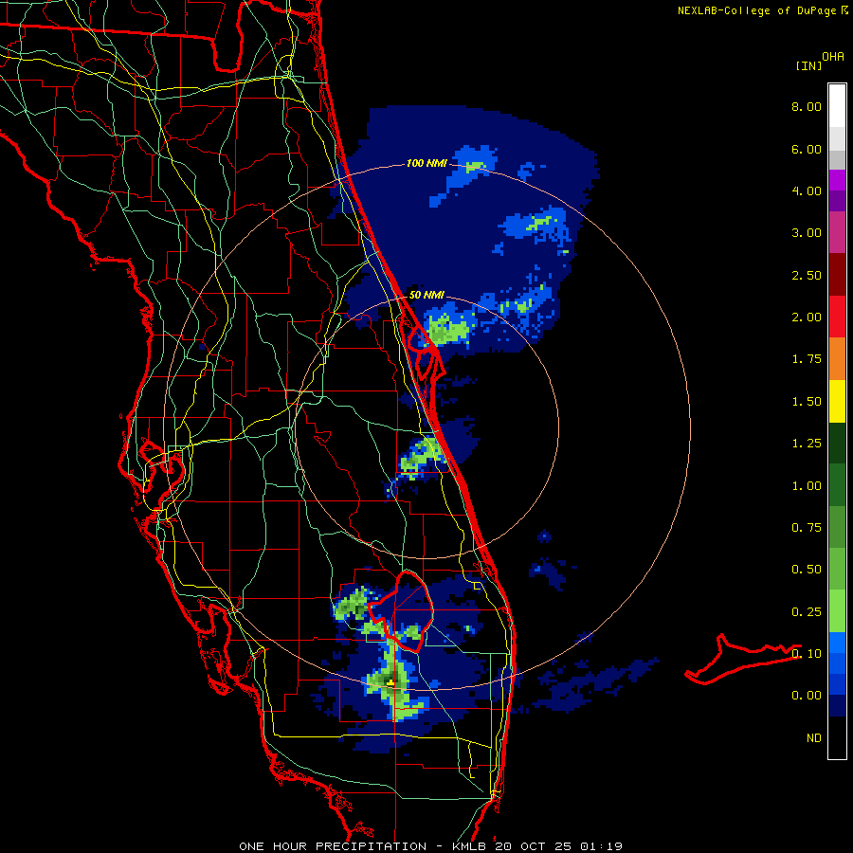Click the 0.00 legend value
Viewport: 853px width, 853px height.
click(x=807, y=696)
